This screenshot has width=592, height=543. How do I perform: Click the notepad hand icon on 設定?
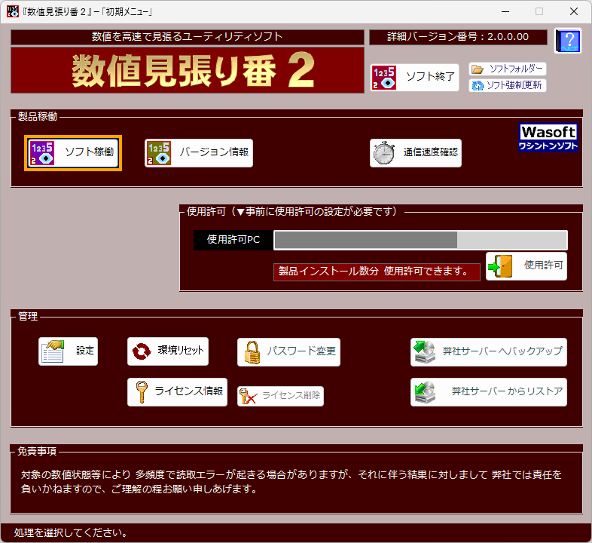click(x=53, y=351)
